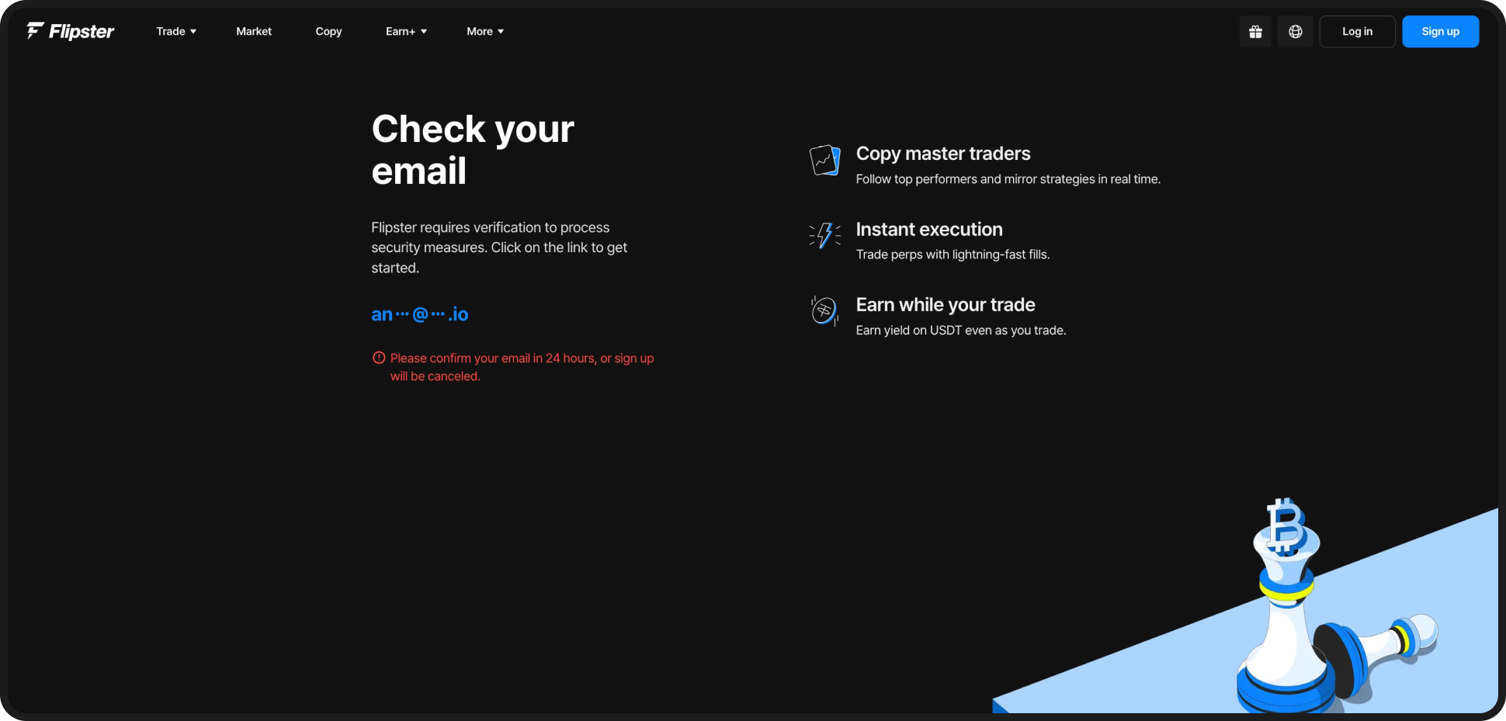Screen dimensions: 1506x721
Task: Click the red warning icon beside the confirmation notice
Action: pyautogui.click(x=379, y=358)
